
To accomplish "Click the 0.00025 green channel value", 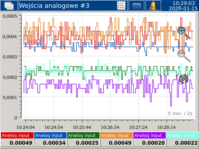I will click(x=83, y=143).
